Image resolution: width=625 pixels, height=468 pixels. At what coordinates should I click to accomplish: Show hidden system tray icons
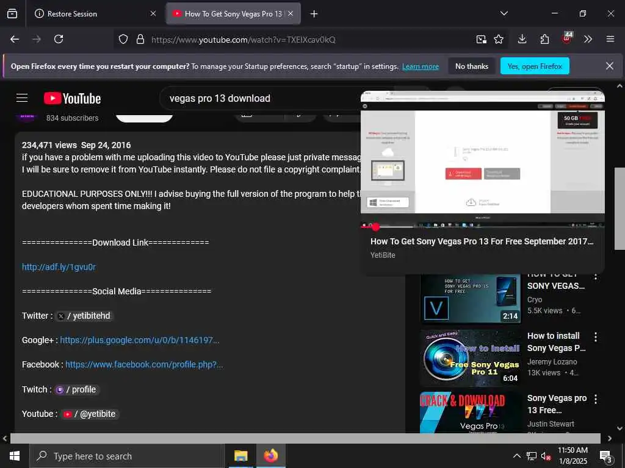point(516,456)
